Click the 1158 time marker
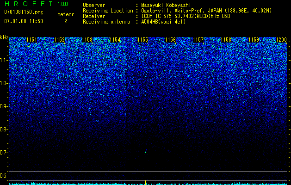Screen dimensions: 291x185 coord(226,40)
